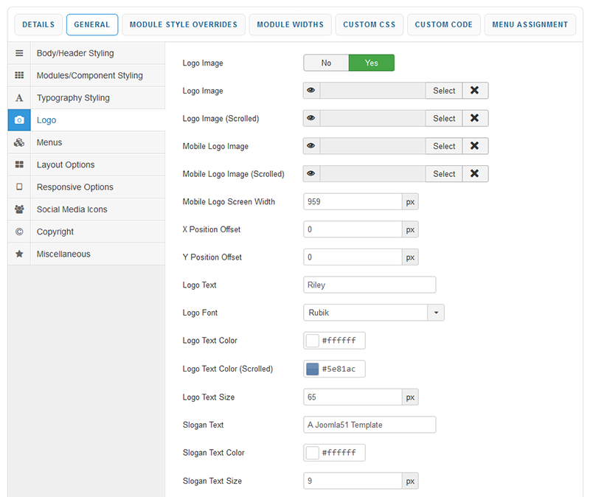
Task: Open the Menu Assignment tab
Action: click(530, 24)
